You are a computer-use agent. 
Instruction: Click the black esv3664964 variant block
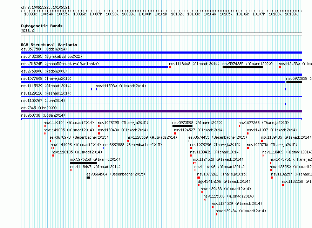pos(88,178)
